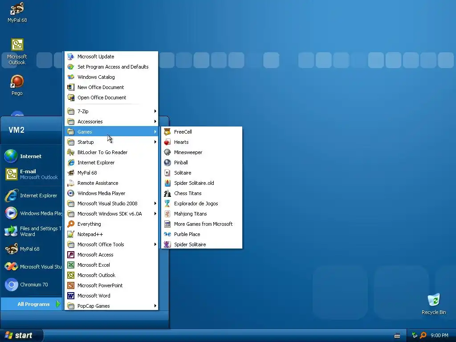
Task: Open Internet Explorer in All Programs list
Action: (111, 163)
